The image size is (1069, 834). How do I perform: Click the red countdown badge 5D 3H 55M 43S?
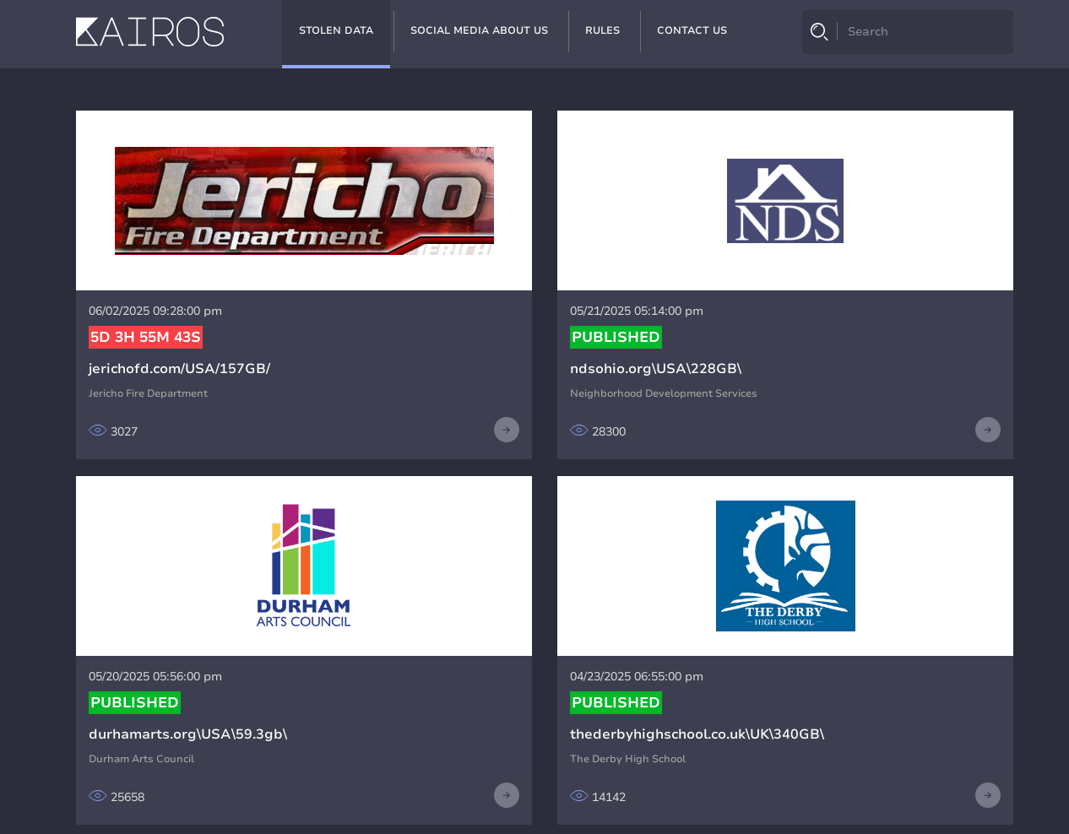[x=145, y=338]
